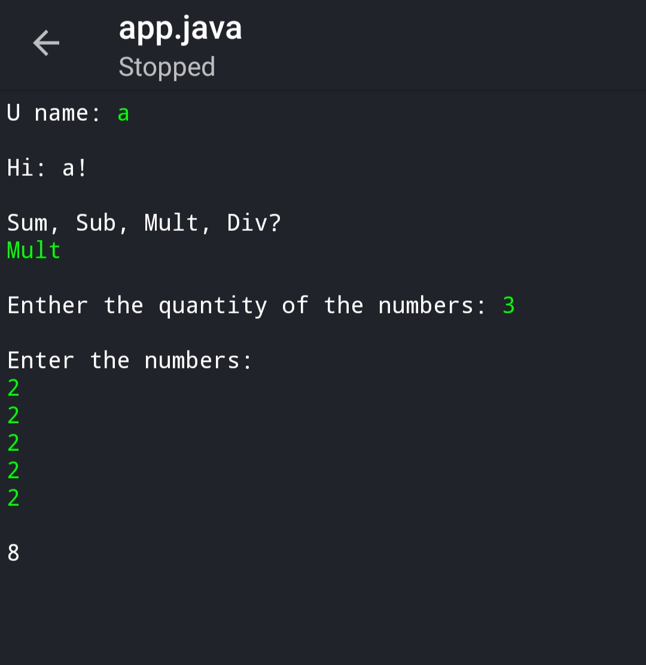The height and width of the screenshot is (665, 646).
Task: Tap the empty console area below the result
Action: click(323, 615)
